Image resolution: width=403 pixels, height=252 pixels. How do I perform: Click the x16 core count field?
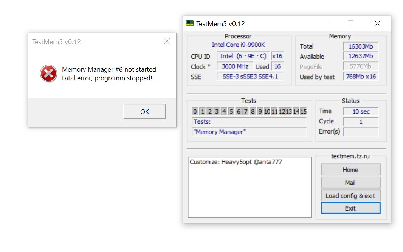277,56
